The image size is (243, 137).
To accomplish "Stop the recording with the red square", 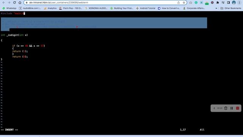I will click(x=238, y=108).
